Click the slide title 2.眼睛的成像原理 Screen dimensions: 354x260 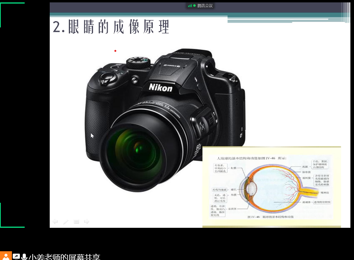pos(111,27)
